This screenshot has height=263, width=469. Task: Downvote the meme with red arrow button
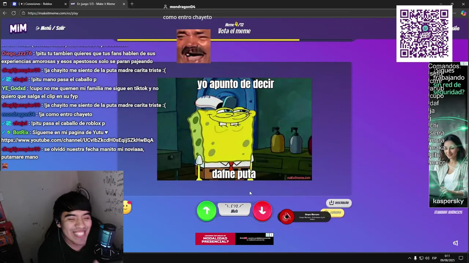(x=262, y=211)
